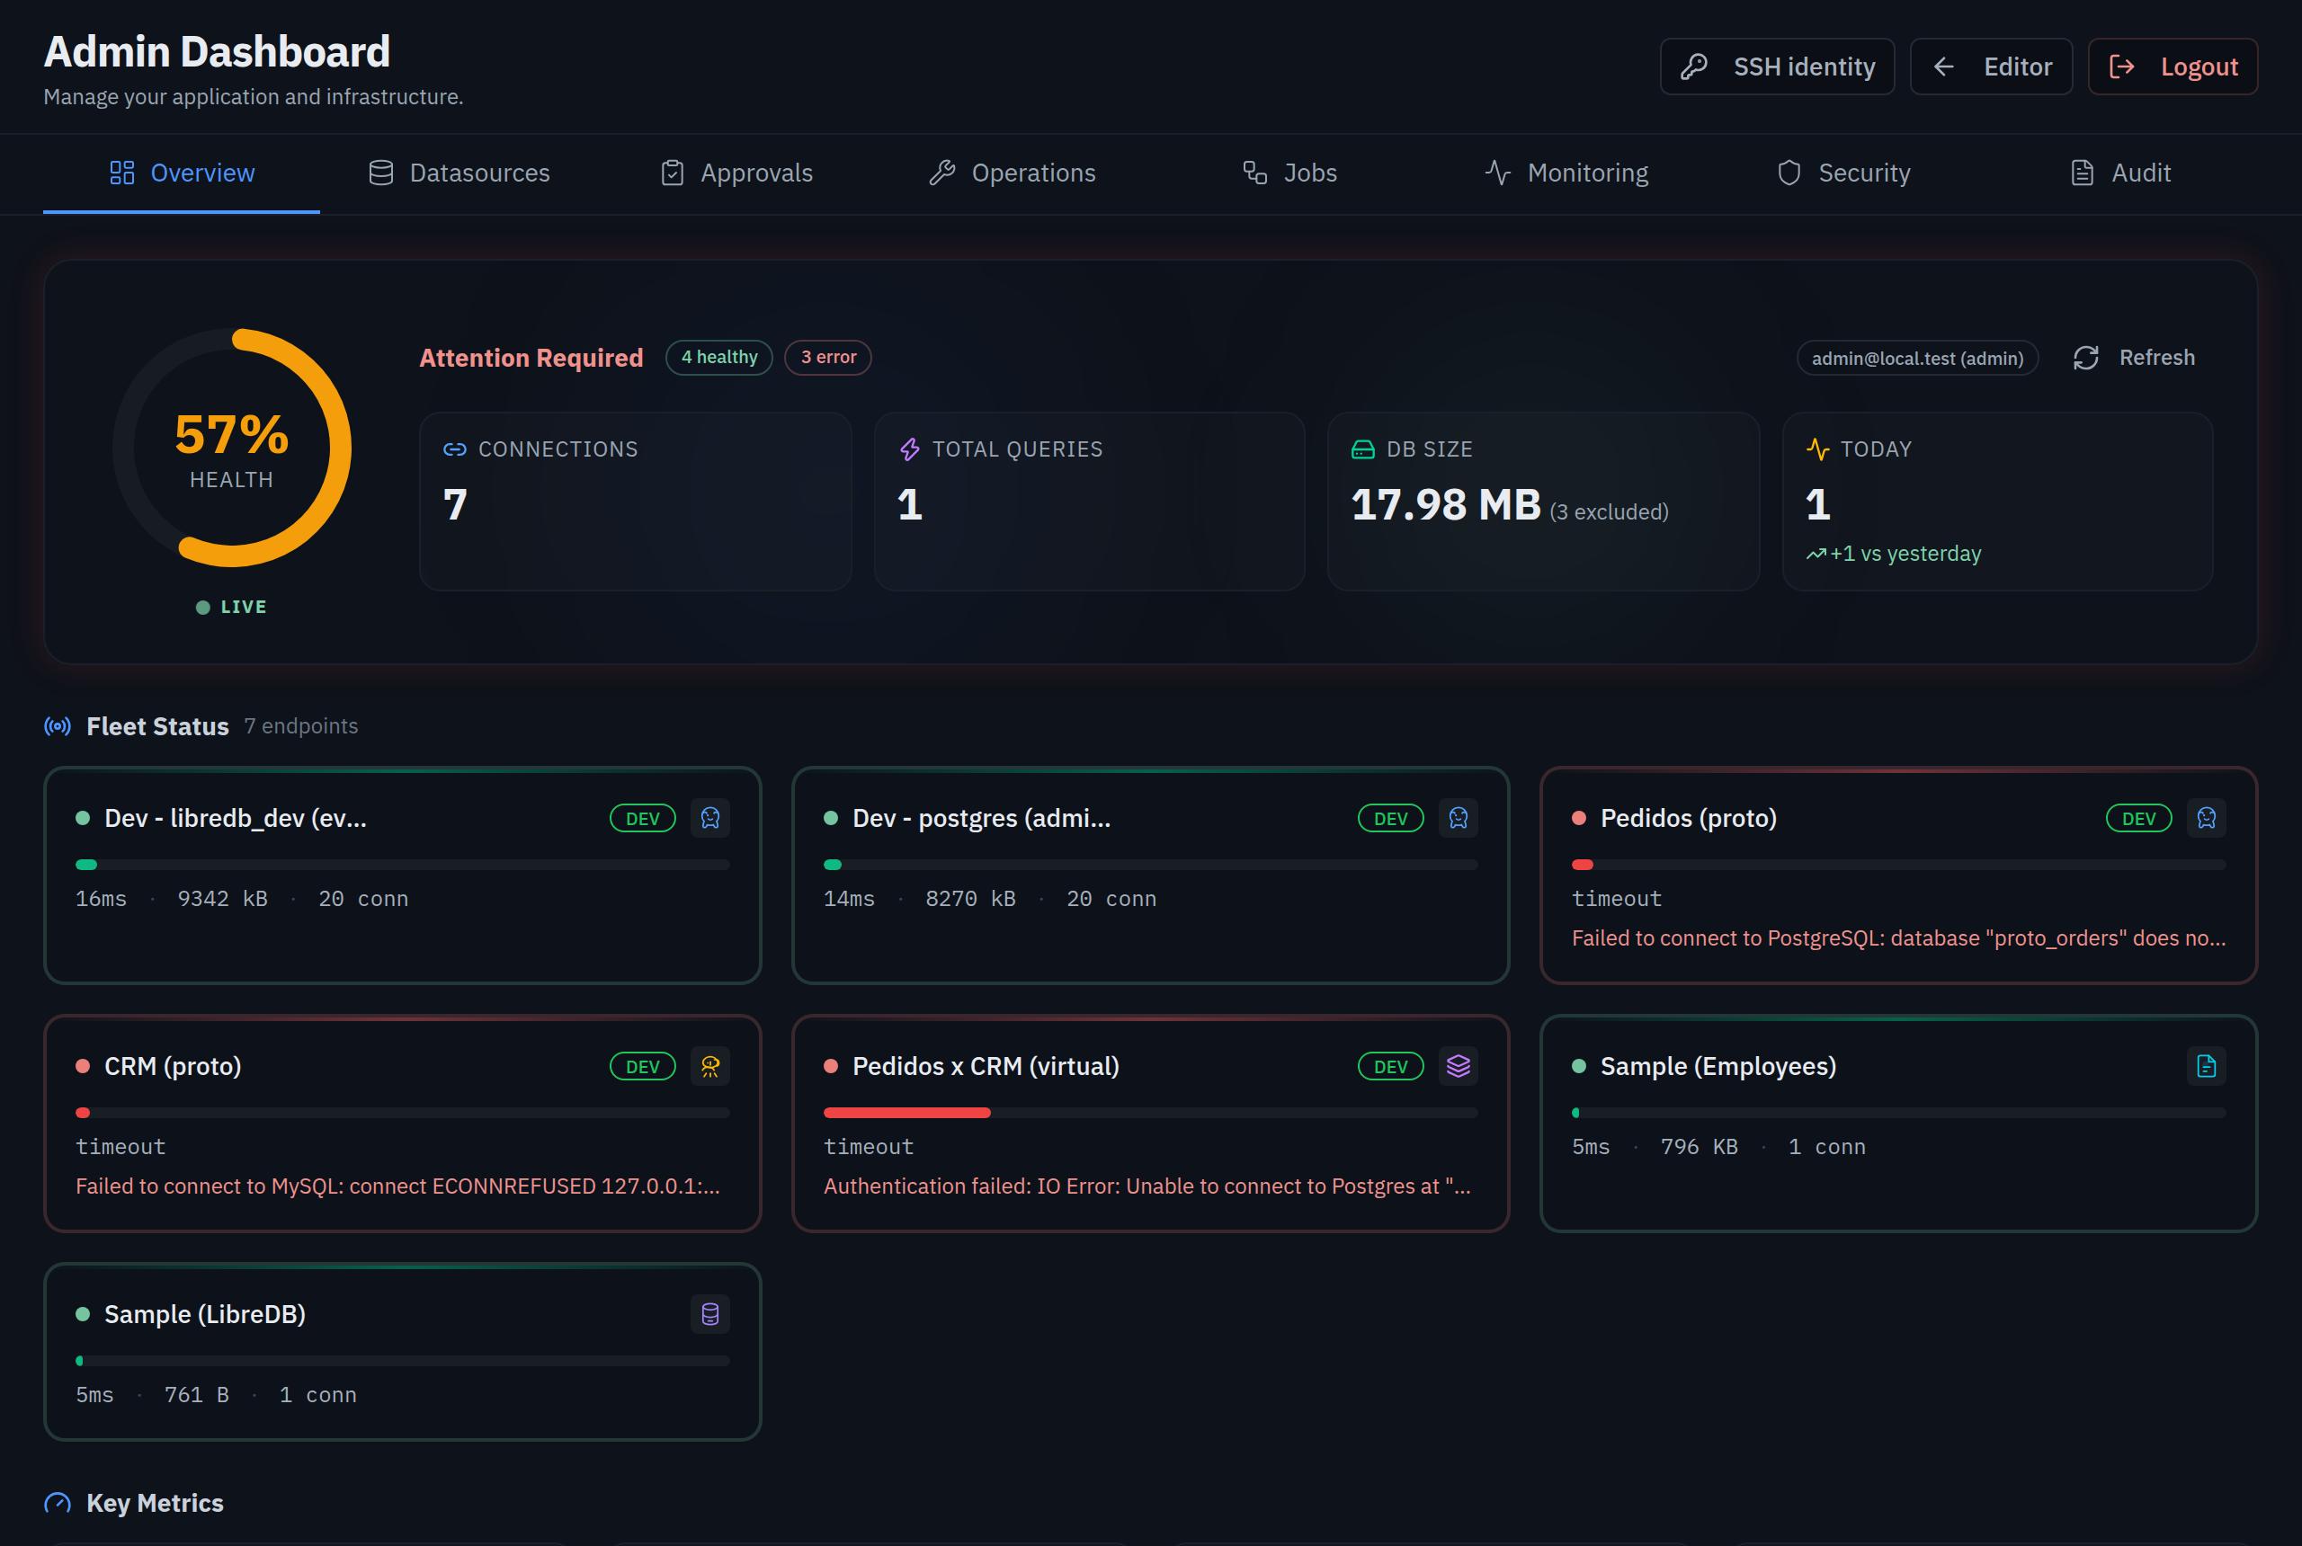Click the Sample (Employees) card title
2302x1546 pixels.
[1718, 1067]
